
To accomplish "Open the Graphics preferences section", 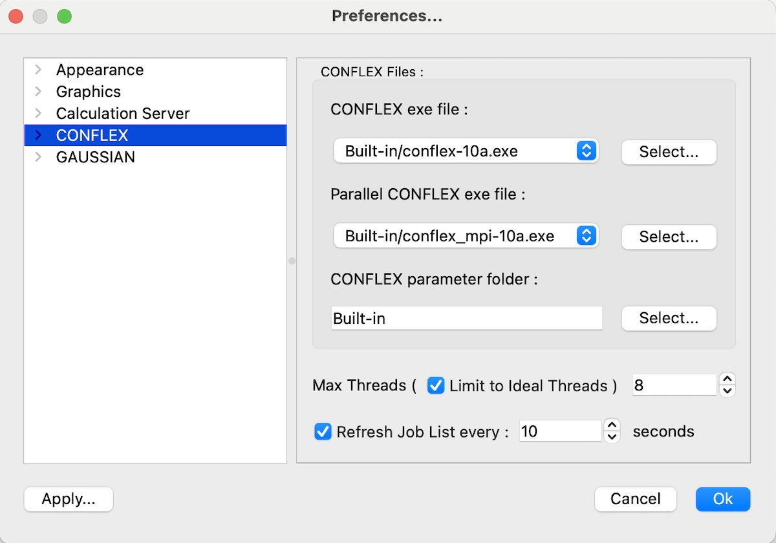I will coord(88,91).
